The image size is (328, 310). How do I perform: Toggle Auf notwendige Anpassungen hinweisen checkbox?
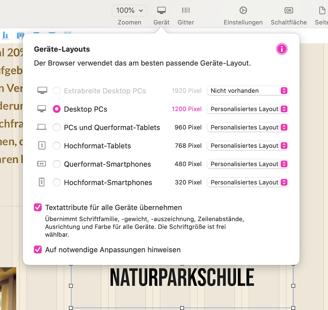tap(38, 250)
